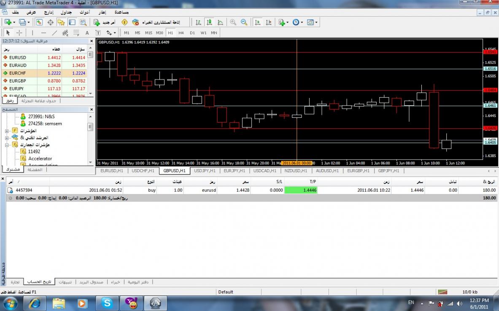Toggle the candlestick chart mode

click(x=209, y=22)
